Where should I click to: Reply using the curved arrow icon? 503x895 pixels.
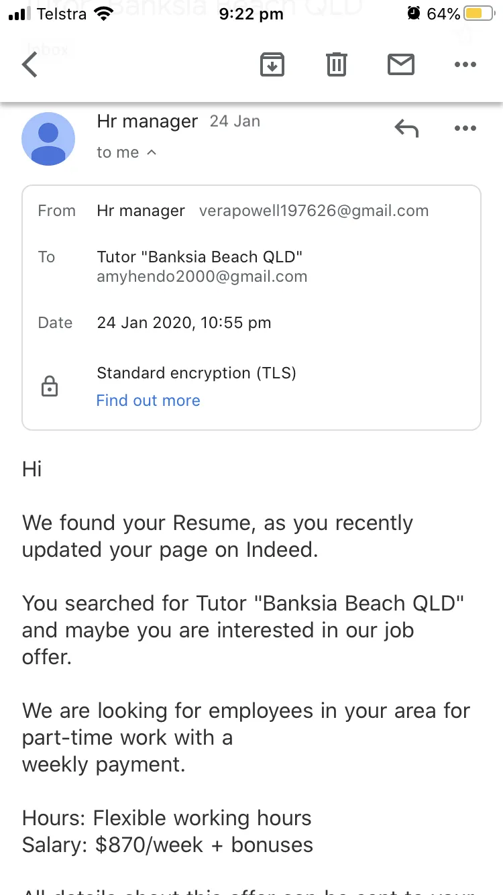click(x=406, y=128)
